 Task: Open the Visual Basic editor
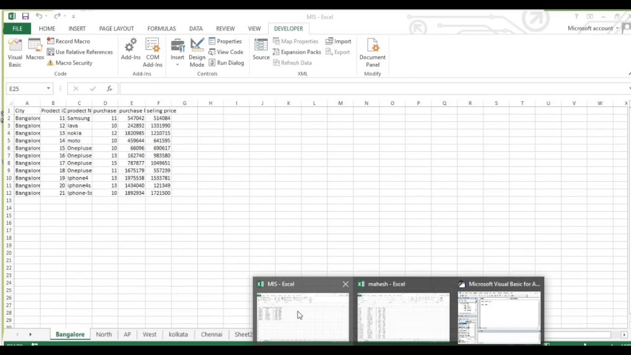(15, 53)
